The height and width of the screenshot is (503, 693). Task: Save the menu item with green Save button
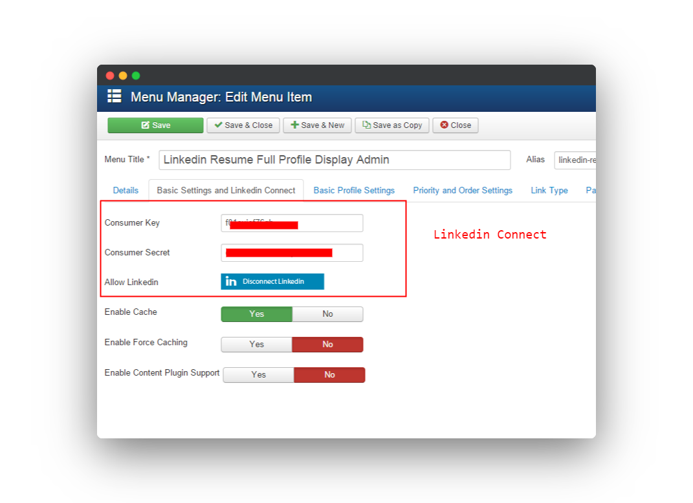tap(155, 125)
